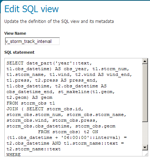Image resolution: width=150 pixels, height=160 pixels.
Task: Click the SQL statement vertical scrollbar thumb
Action: click(145, 93)
